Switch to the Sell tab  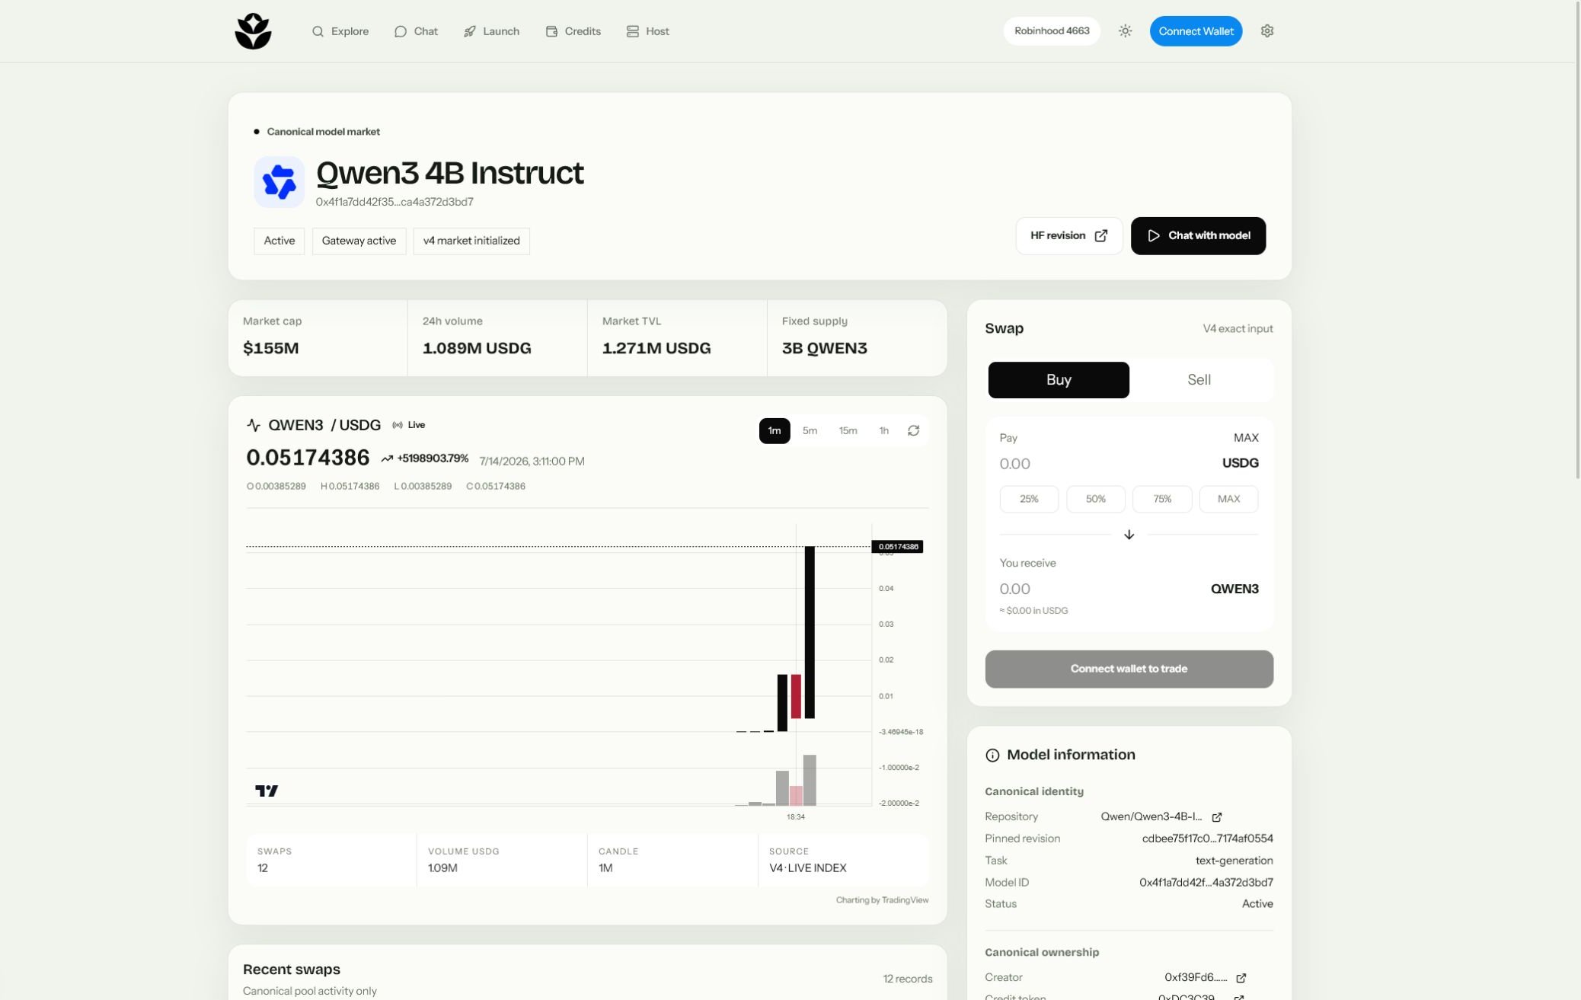pos(1199,380)
